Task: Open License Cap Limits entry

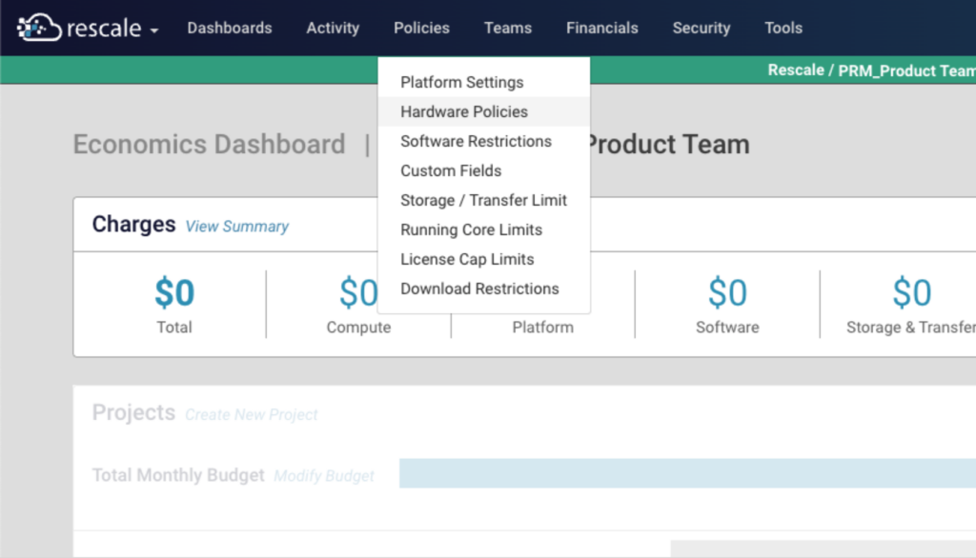Action: coord(467,259)
